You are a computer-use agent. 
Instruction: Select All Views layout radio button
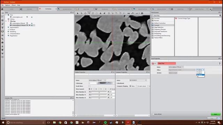pyautogui.click(x=108, y=89)
